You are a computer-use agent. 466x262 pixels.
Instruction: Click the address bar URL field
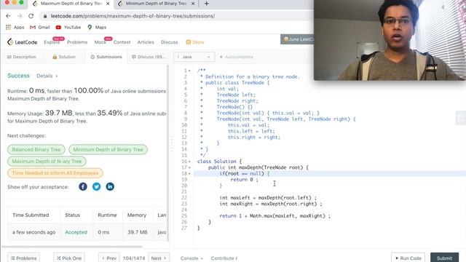coord(175,16)
